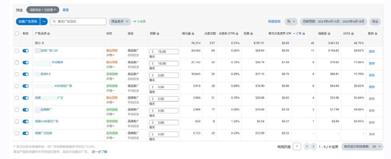Image resolution: width=391 pixels, height=159 pixels.
Task: Show the info tooltip for 广告活动 column
Action: (x=49, y=34)
